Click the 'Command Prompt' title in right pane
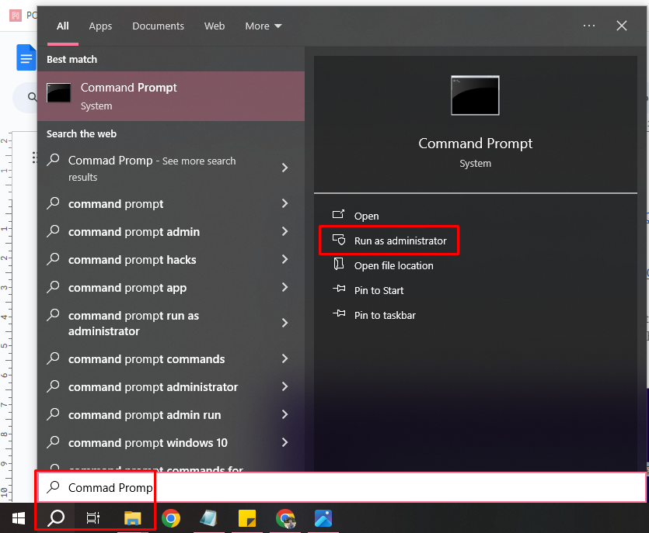 point(475,144)
